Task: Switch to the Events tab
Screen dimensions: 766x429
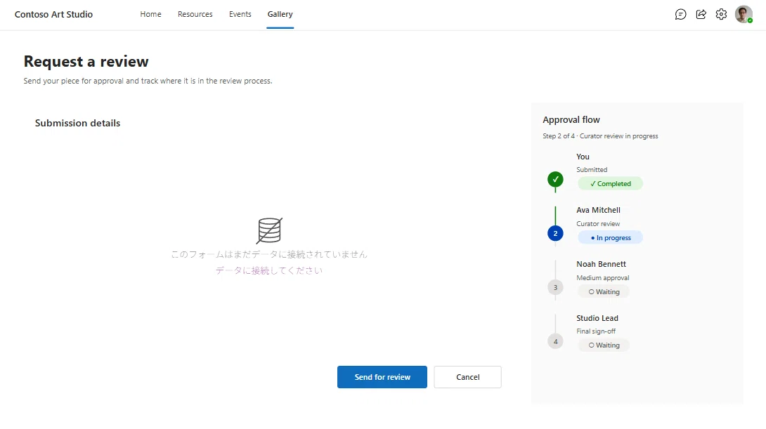Action: 240,14
